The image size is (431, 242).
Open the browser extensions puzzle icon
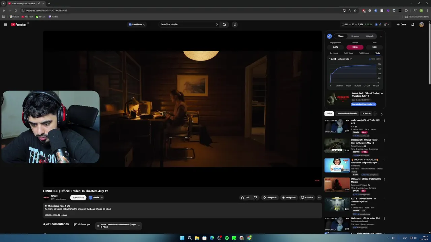point(406,10)
